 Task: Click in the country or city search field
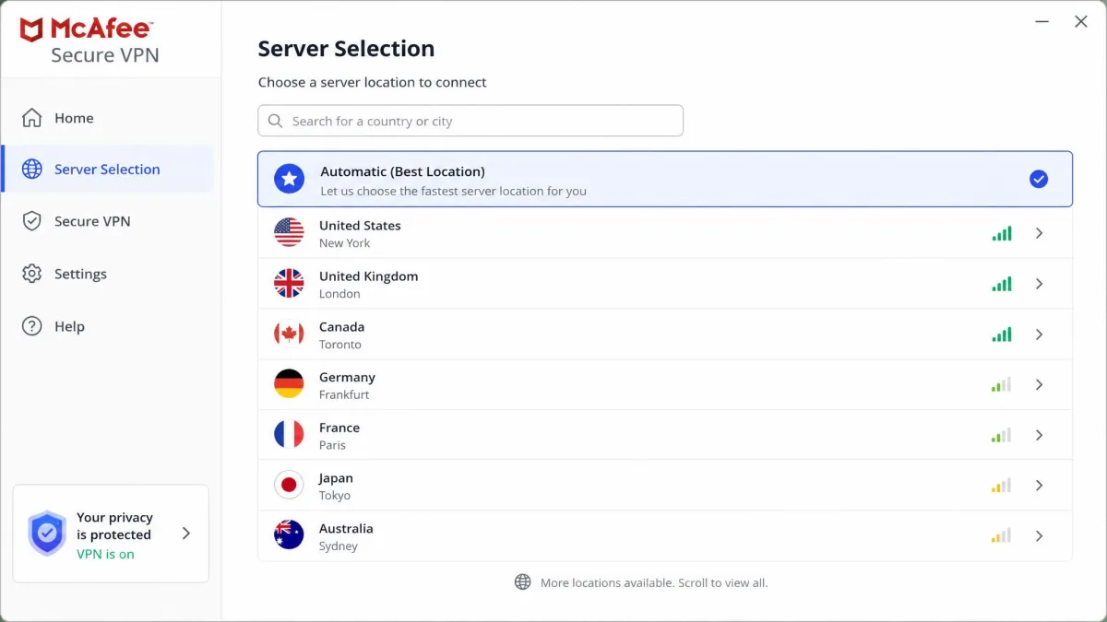470,121
